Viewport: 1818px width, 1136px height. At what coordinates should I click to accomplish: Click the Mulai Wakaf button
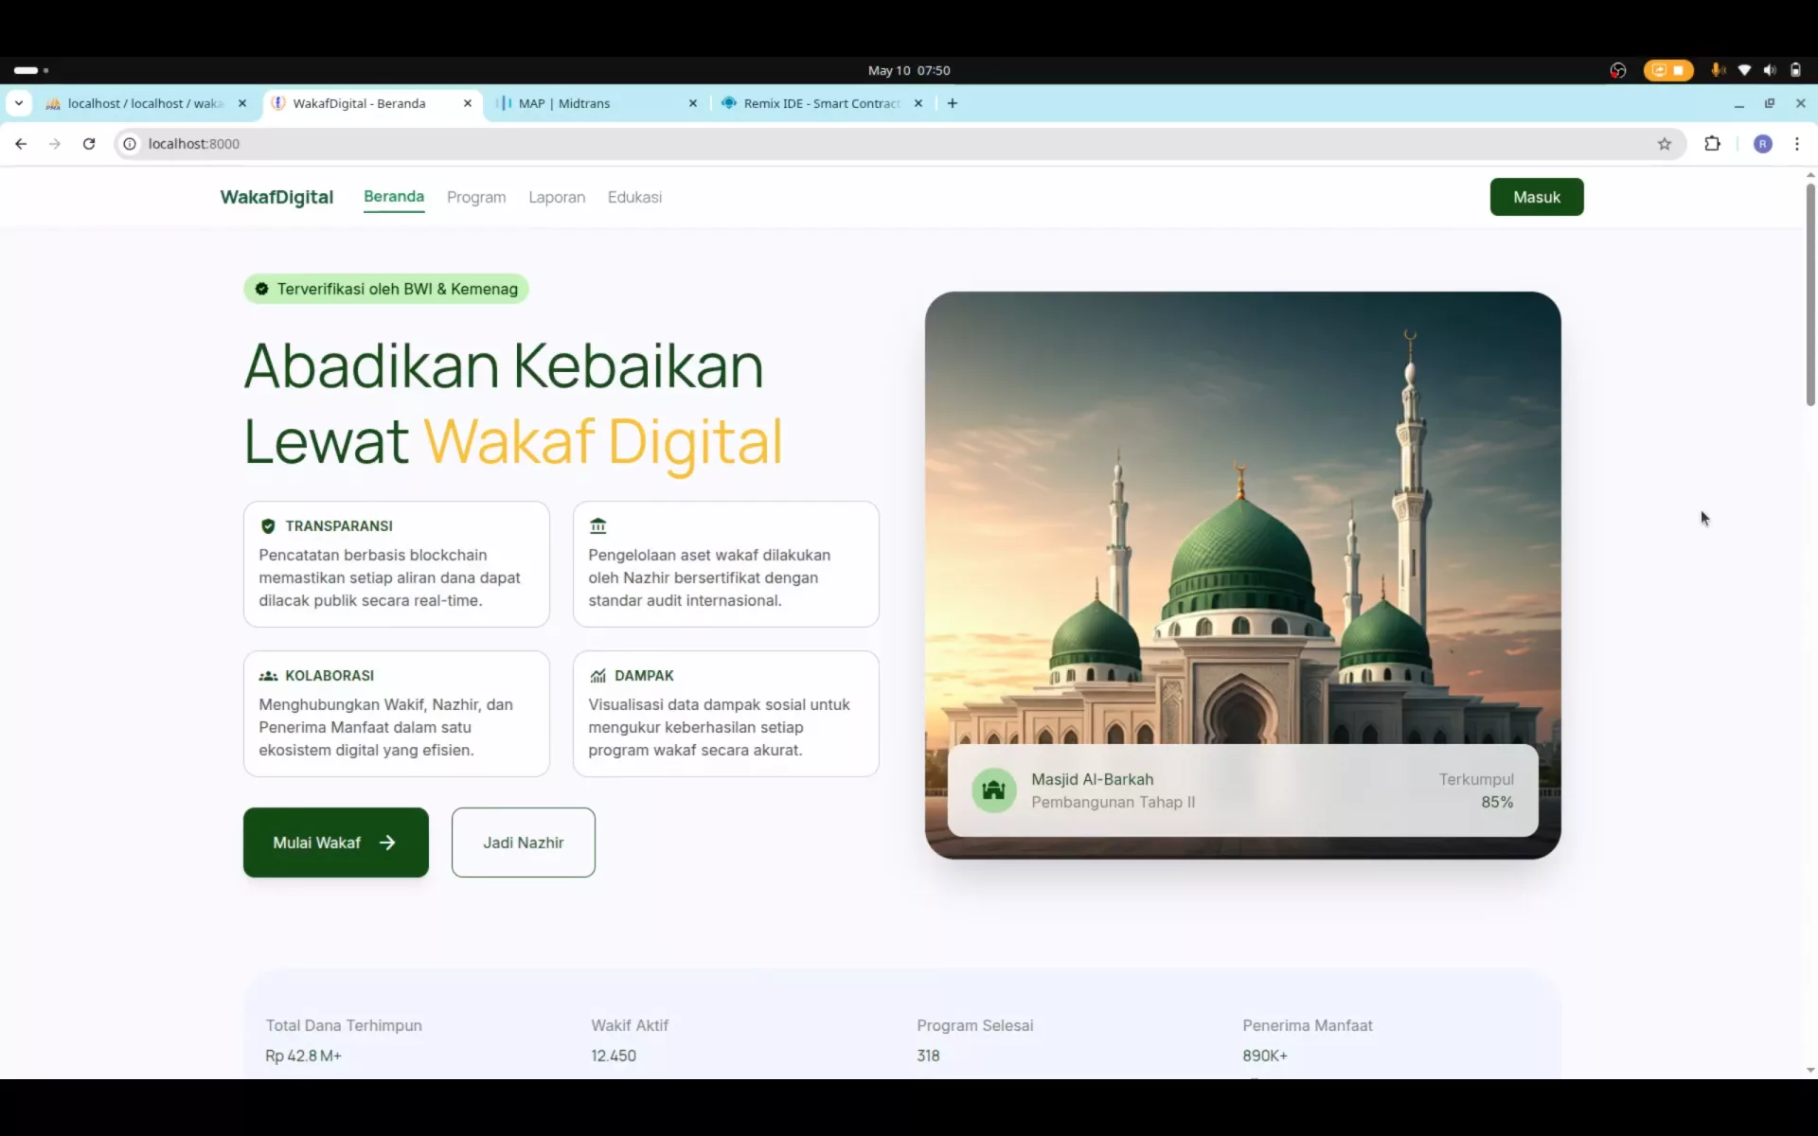[x=336, y=843]
